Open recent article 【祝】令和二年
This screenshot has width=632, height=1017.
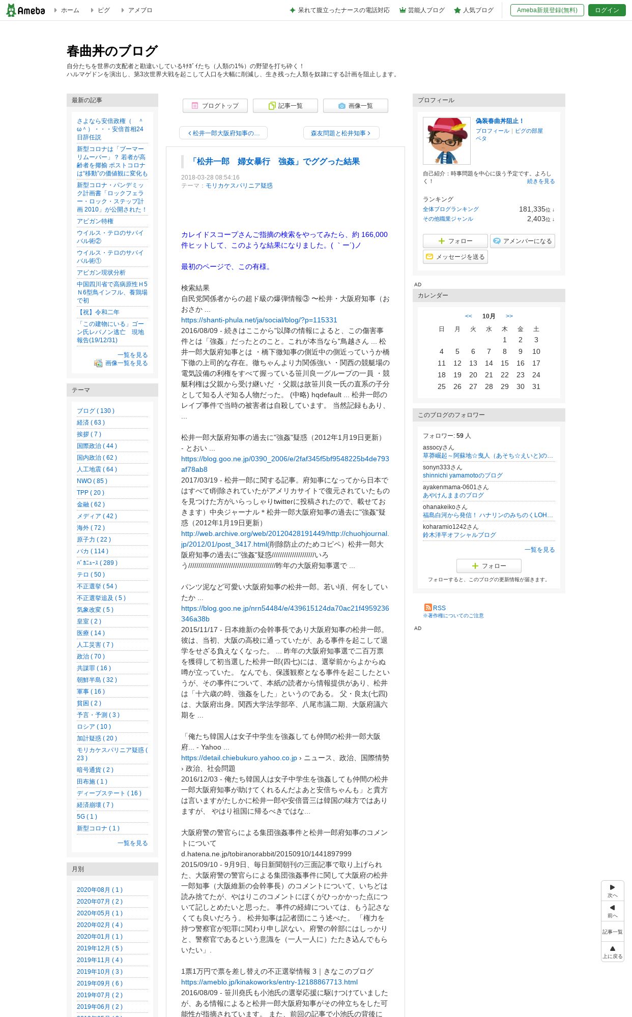point(98,312)
